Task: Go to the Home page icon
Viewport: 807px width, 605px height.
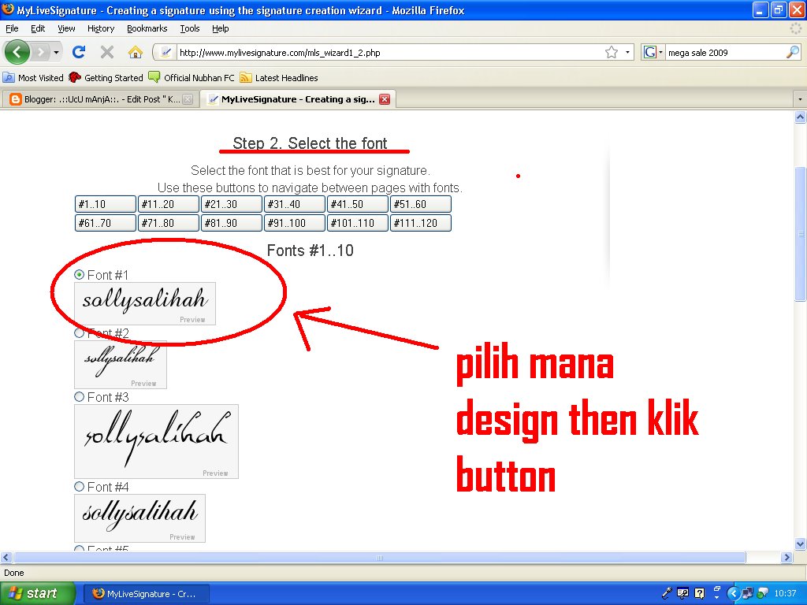Action: coord(136,52)
